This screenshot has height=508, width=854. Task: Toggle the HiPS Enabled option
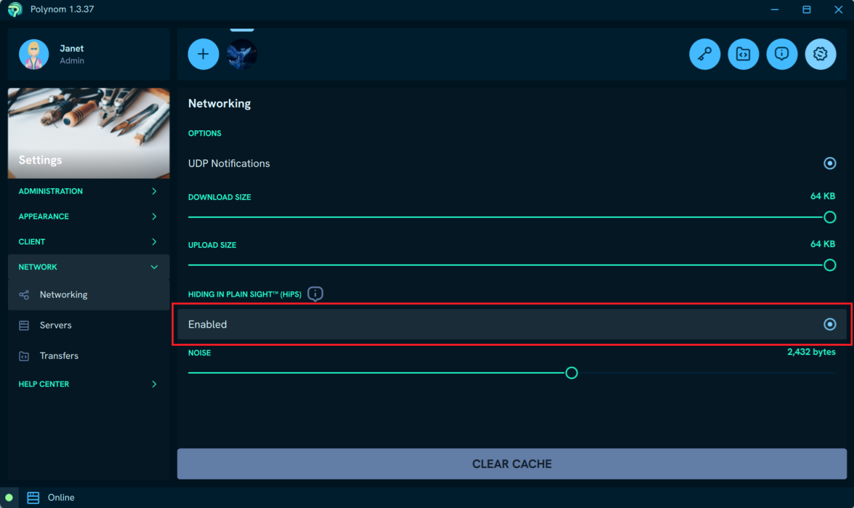829,324
